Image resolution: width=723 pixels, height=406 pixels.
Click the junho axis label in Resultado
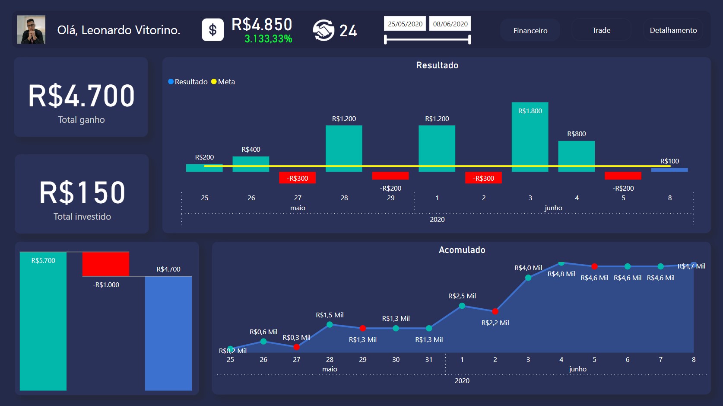tap(553, 208)
